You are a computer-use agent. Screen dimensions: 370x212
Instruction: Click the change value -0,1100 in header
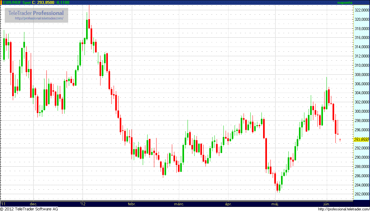62,2
